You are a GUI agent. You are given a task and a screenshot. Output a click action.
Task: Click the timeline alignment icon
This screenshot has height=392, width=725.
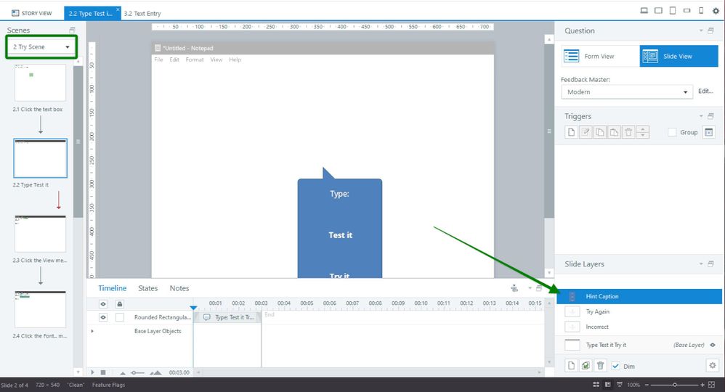[514, 288]
